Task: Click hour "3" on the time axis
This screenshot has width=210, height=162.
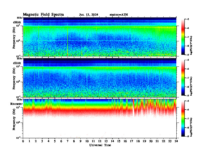Action: [42, 141]
